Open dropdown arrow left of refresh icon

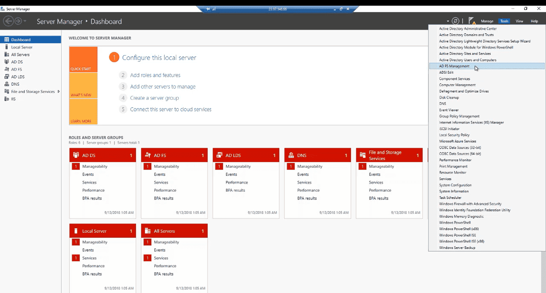[448, 21]
